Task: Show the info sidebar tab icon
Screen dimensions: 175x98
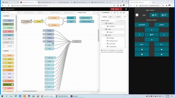Action: coord(112,13)
